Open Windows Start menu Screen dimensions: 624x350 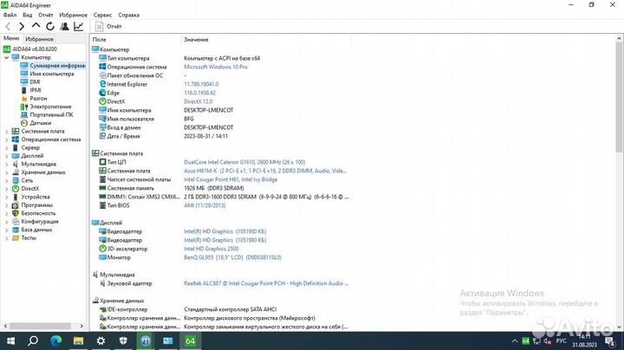click(10, 340)
